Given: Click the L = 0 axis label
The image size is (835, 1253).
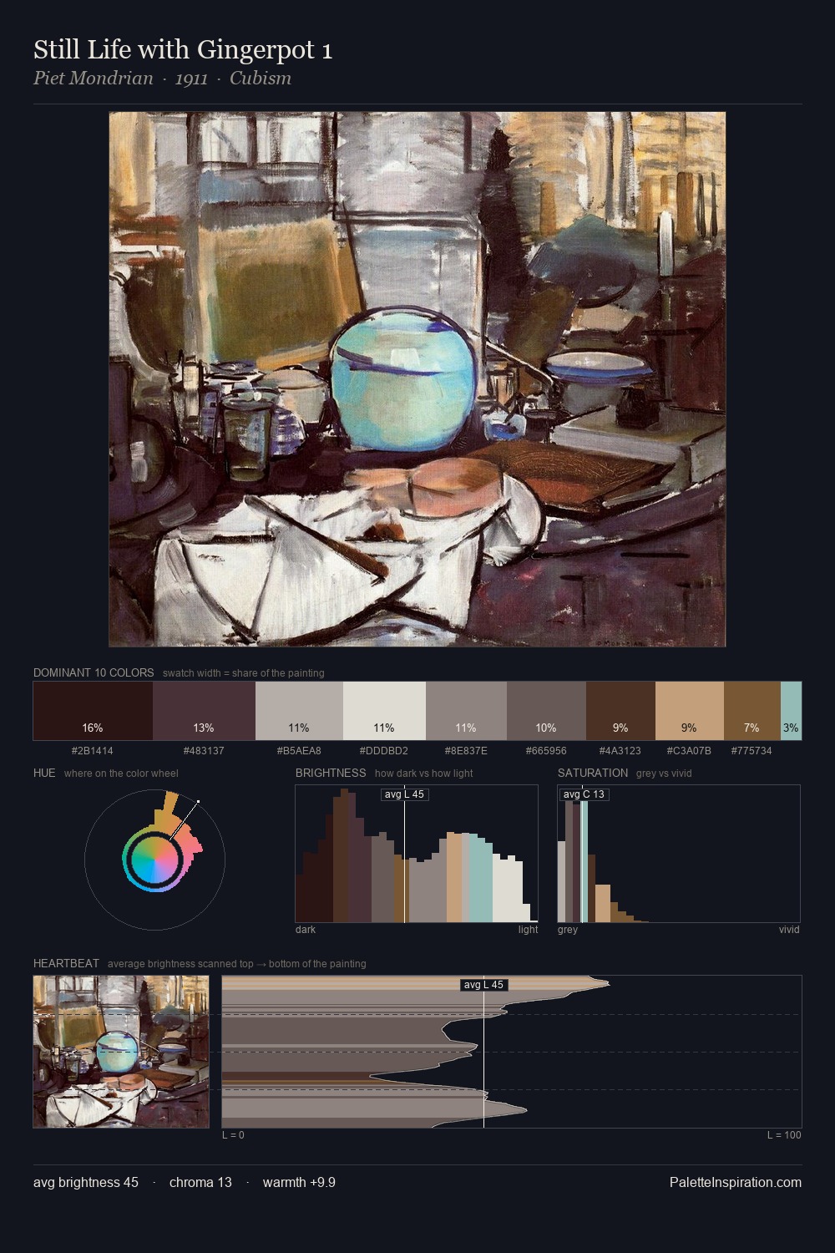Looking at the screenshot, I should [233, 1135].
